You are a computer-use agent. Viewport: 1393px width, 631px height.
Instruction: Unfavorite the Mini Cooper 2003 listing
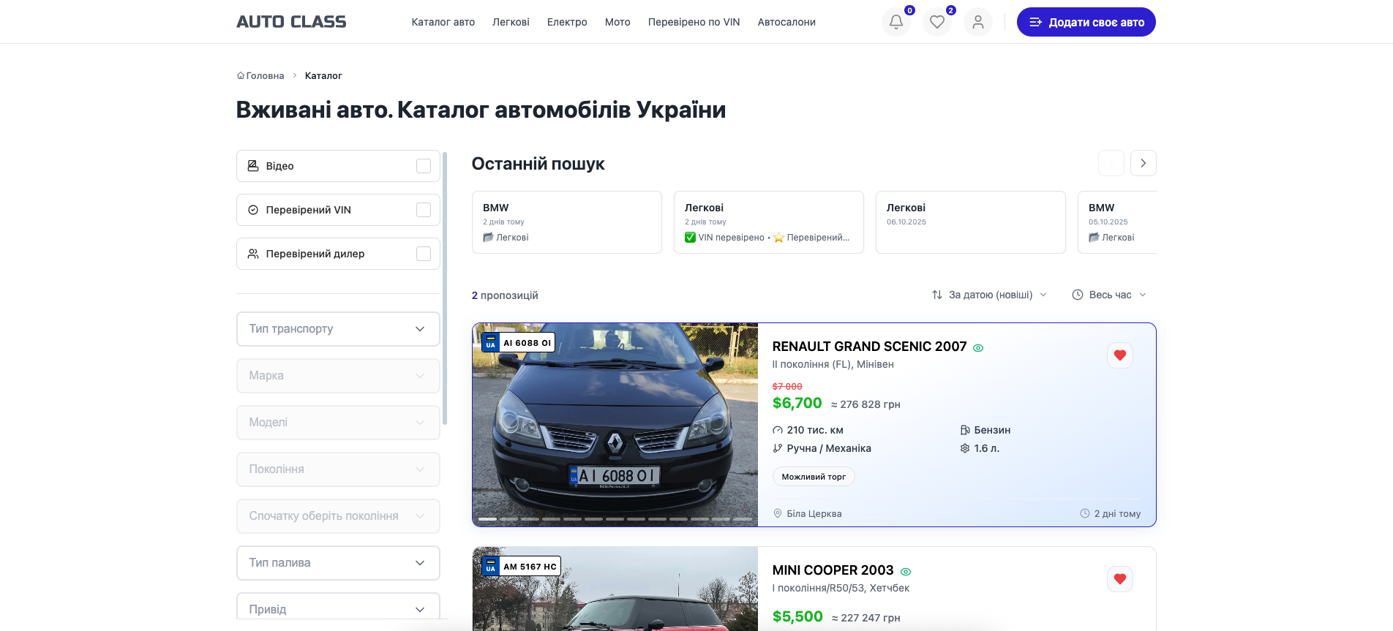pyautogui.click(x=1119, y=579)
